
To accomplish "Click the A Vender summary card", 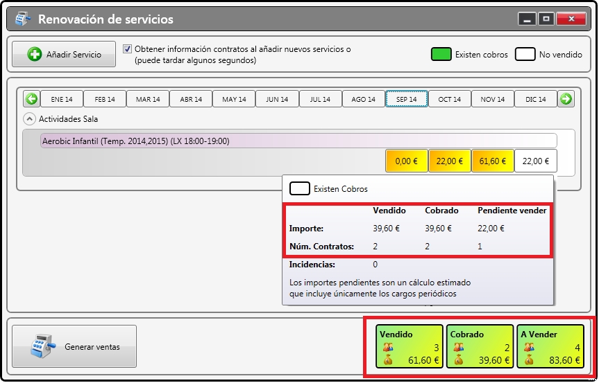I will tap(550, 346).
